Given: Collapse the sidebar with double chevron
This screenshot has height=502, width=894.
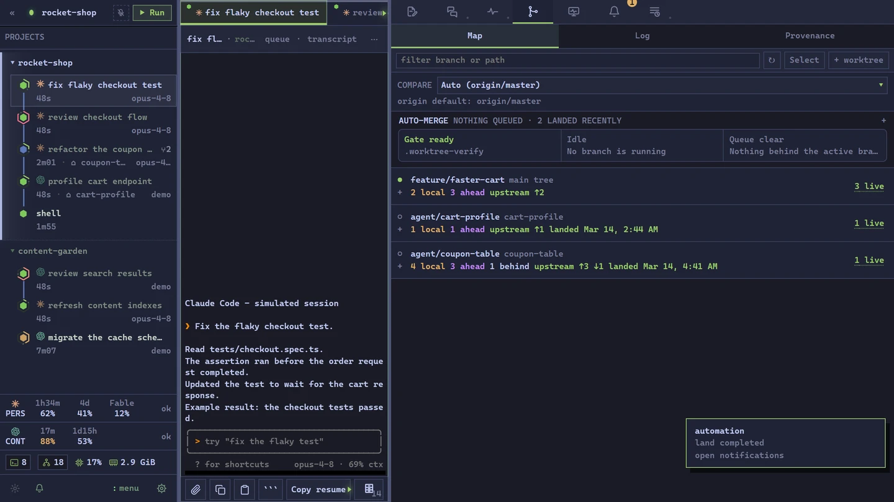Looking at the screenshot, I should [12, 12].
